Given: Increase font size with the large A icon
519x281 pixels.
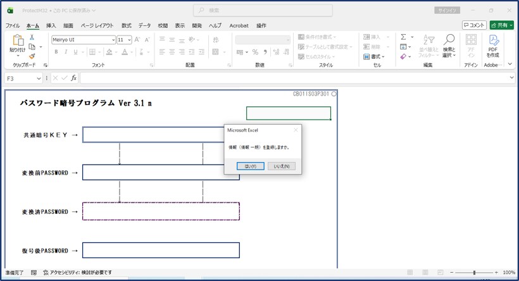Looking at the screenshot, I should coord(137,40).
